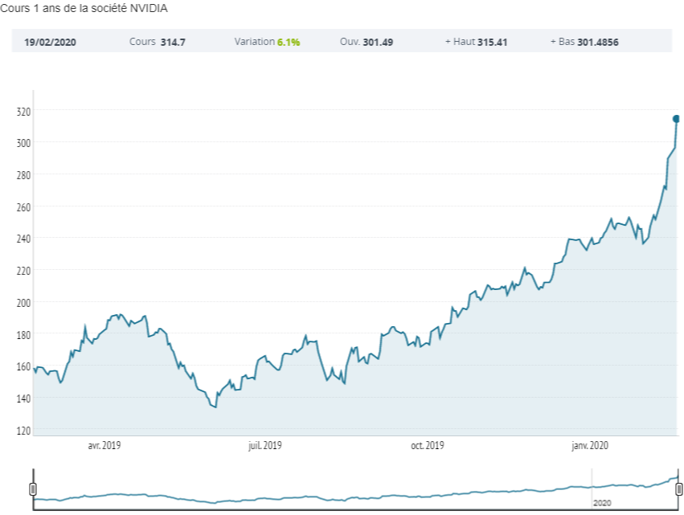Click the 140 y-axis label
This screenshot has height=515, width=684.
coord(23,399)
